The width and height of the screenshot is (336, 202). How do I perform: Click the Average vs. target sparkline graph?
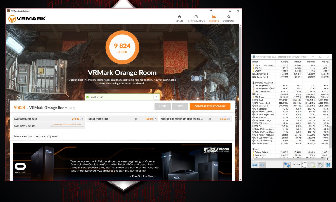pos(67,125)
